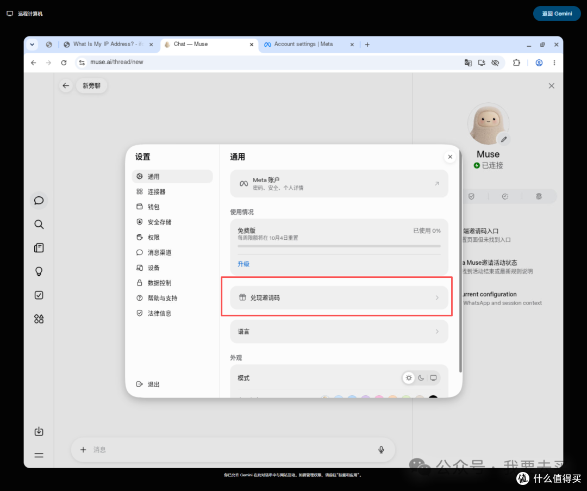Close the Account settings Meta tab
The width and height of the screenshot is (587, 491).
coord(352,45)
